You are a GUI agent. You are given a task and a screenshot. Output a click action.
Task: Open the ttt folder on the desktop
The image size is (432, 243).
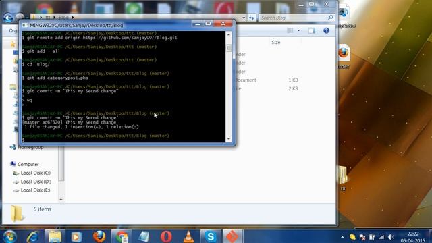343,178
